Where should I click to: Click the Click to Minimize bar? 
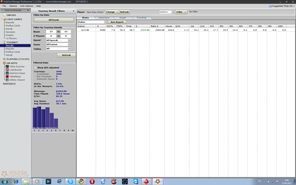click(x=15, y=11)
